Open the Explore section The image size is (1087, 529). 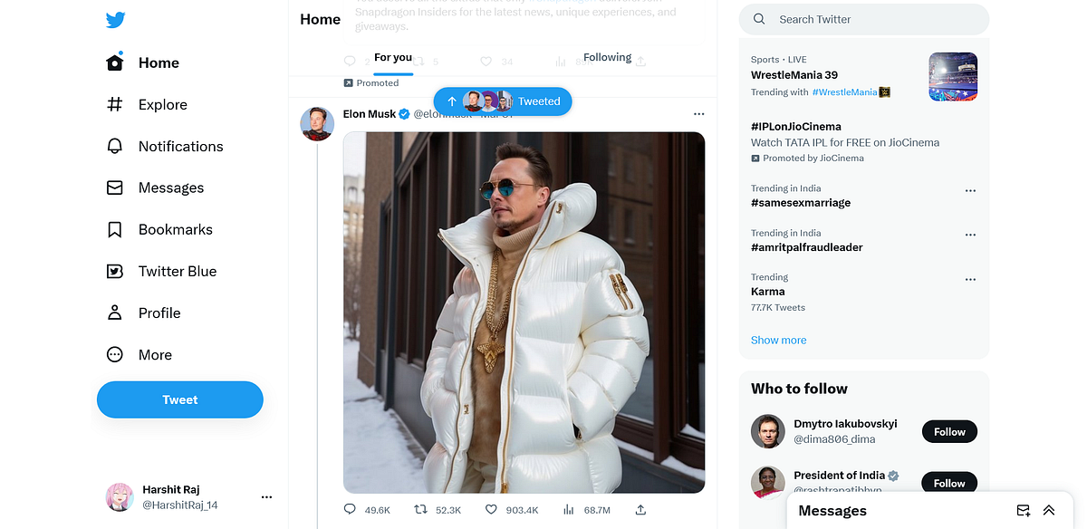(162, 104)
